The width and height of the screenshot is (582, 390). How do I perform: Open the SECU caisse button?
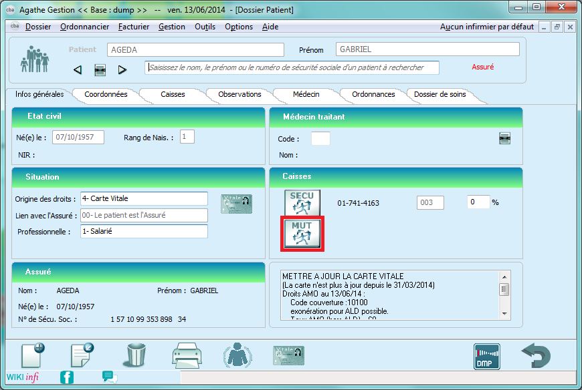302,202
